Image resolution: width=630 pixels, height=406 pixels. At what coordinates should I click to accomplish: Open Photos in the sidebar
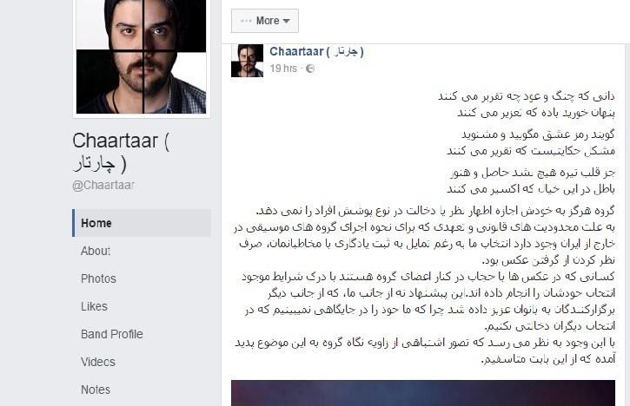(x=98, y=278)
